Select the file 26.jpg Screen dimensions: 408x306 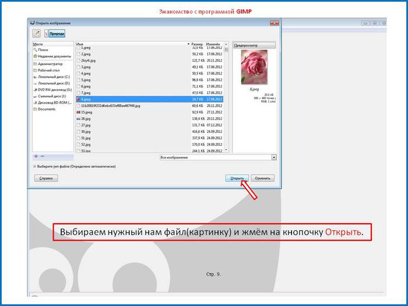point(150,119)
